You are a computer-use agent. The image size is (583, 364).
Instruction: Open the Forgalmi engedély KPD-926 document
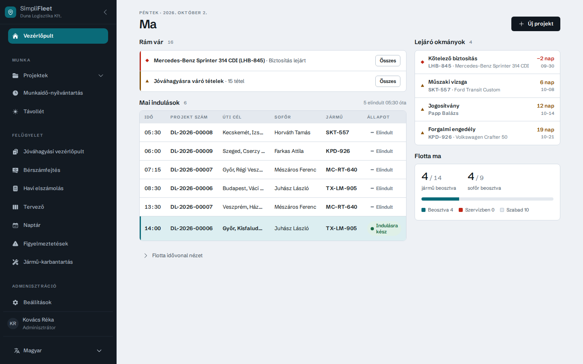[487, 133]
